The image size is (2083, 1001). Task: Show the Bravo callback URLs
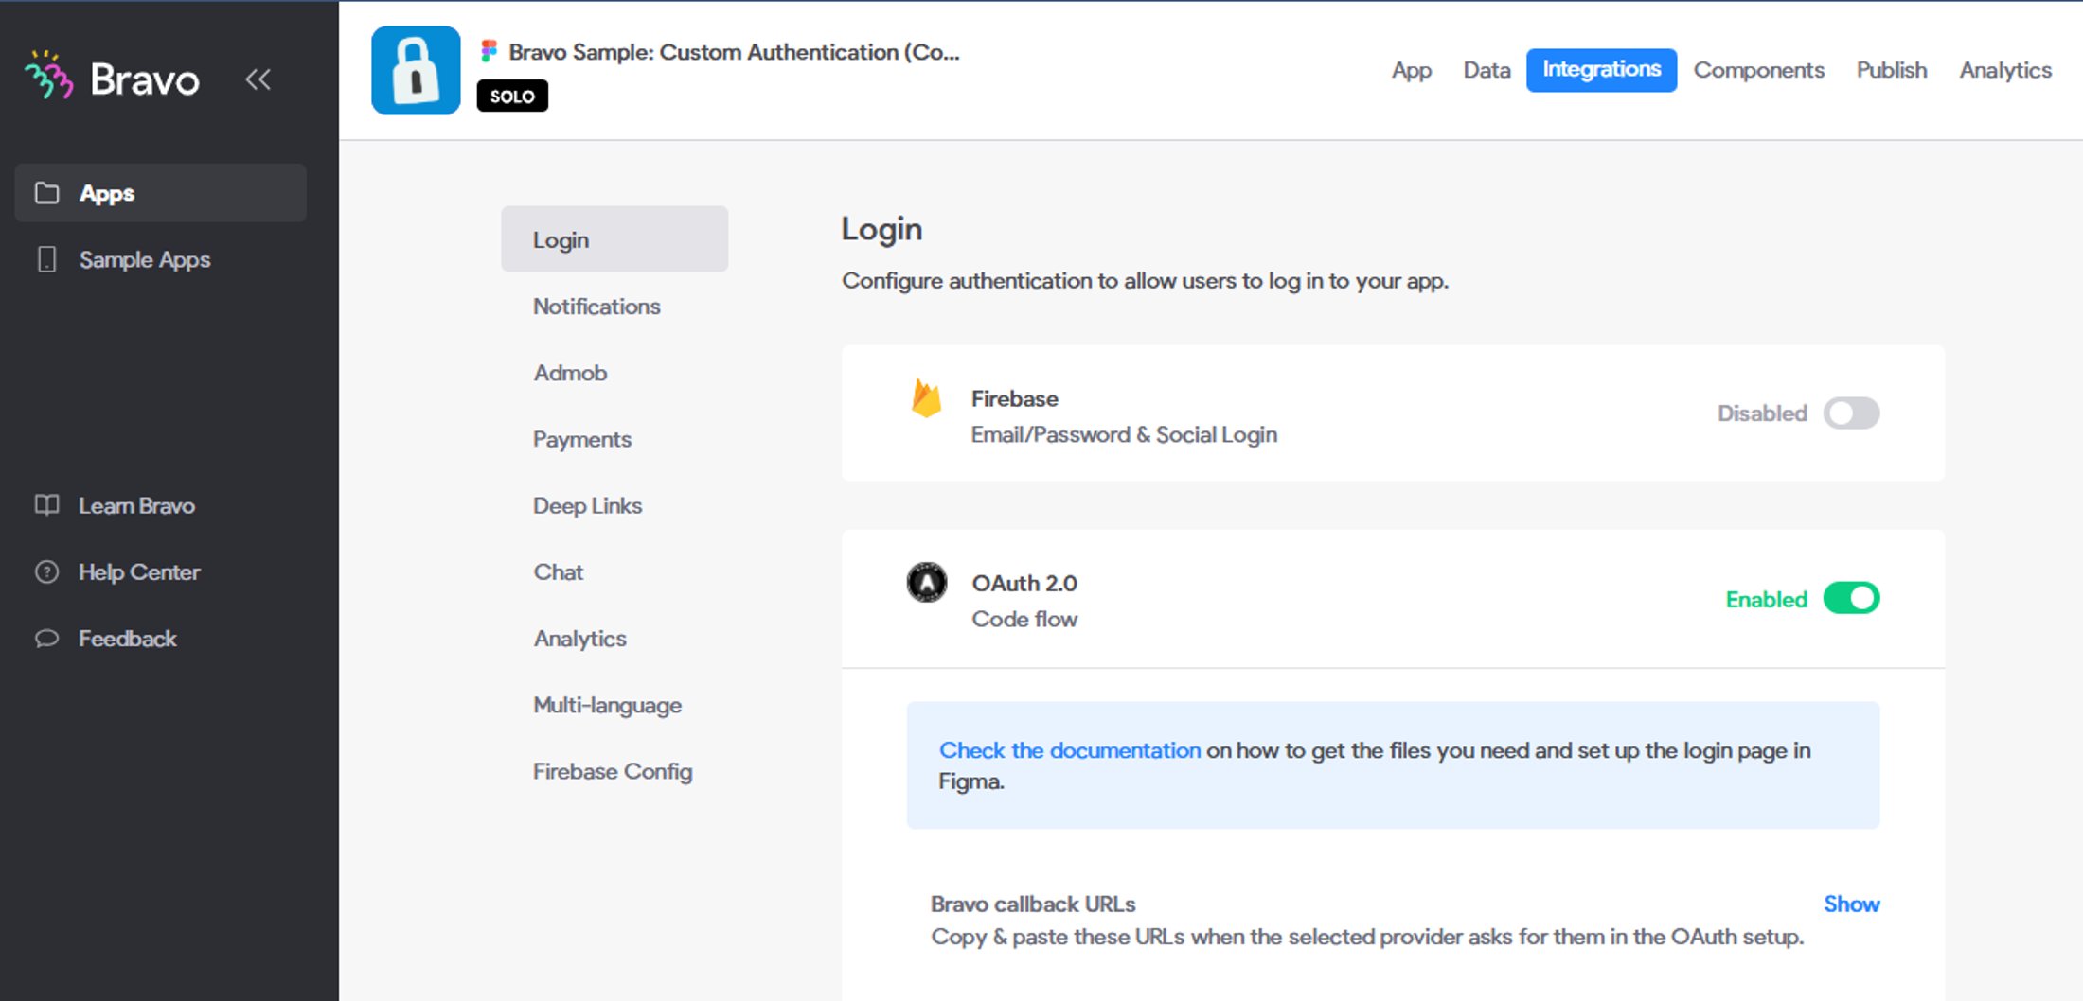pos(1851,904)
